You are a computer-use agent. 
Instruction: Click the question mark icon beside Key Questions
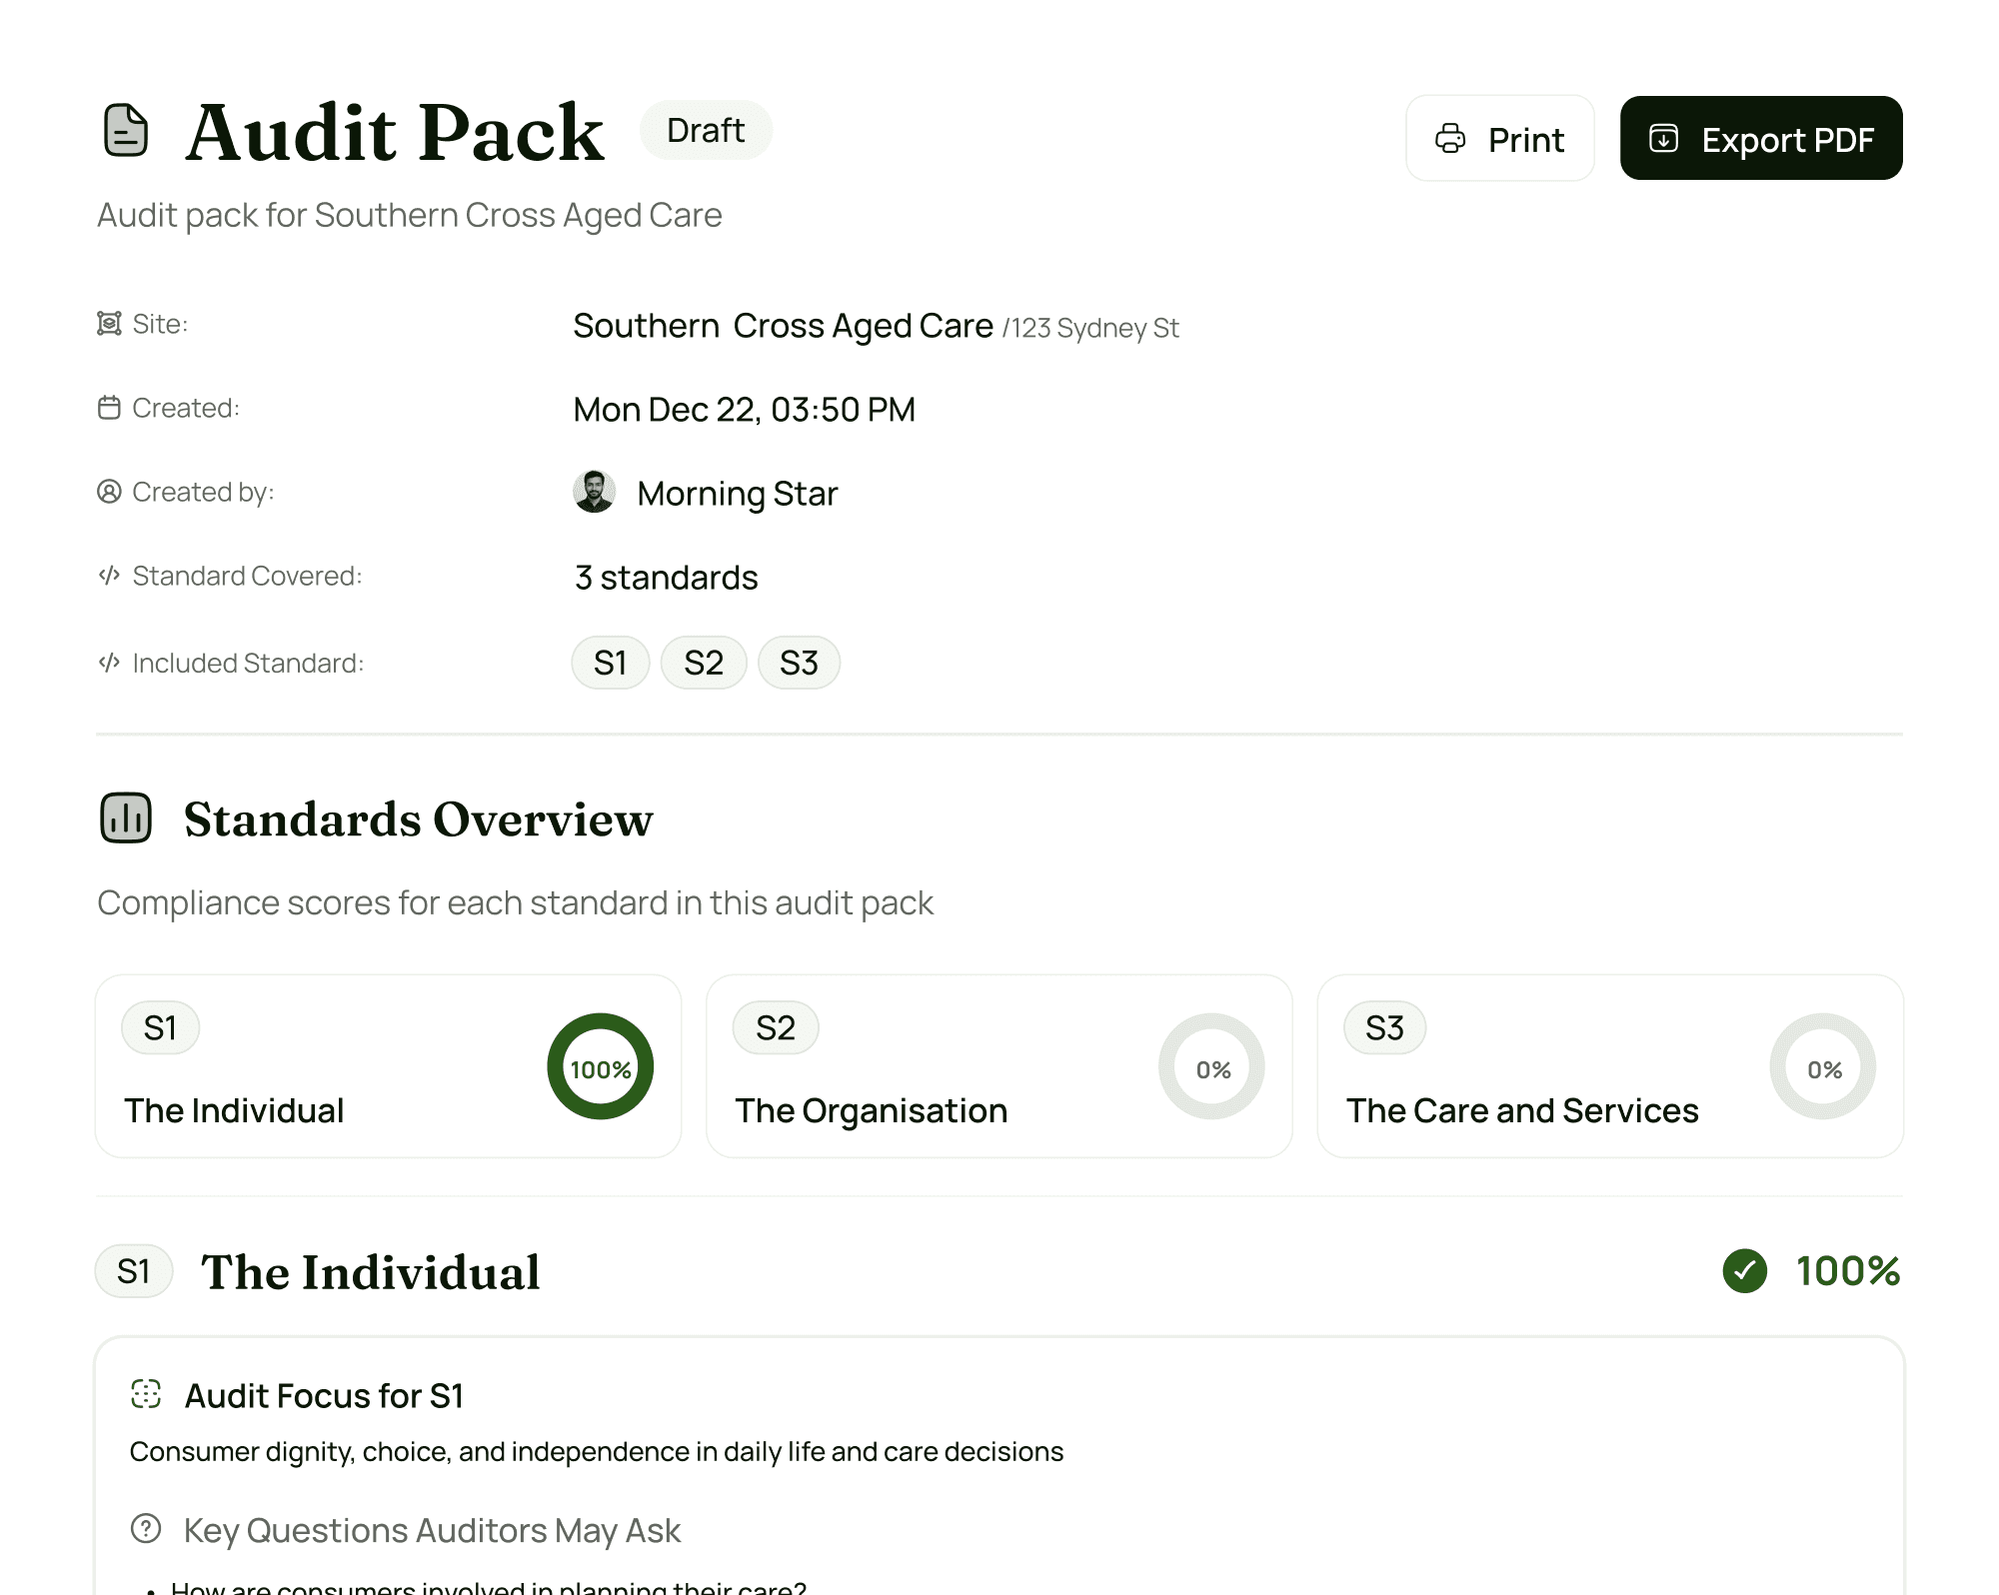(145, 1528)
